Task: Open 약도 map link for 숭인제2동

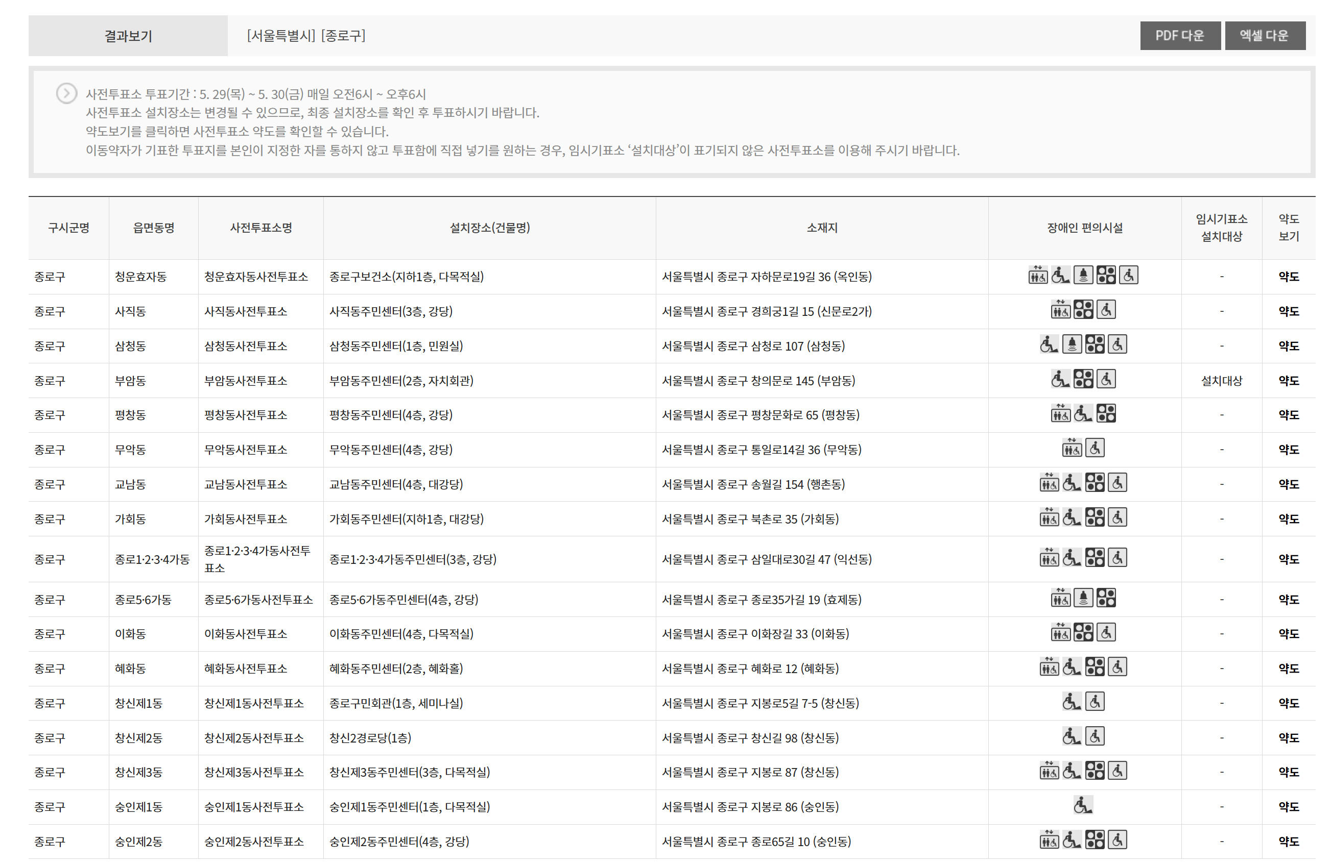Action: point(1289,842)
